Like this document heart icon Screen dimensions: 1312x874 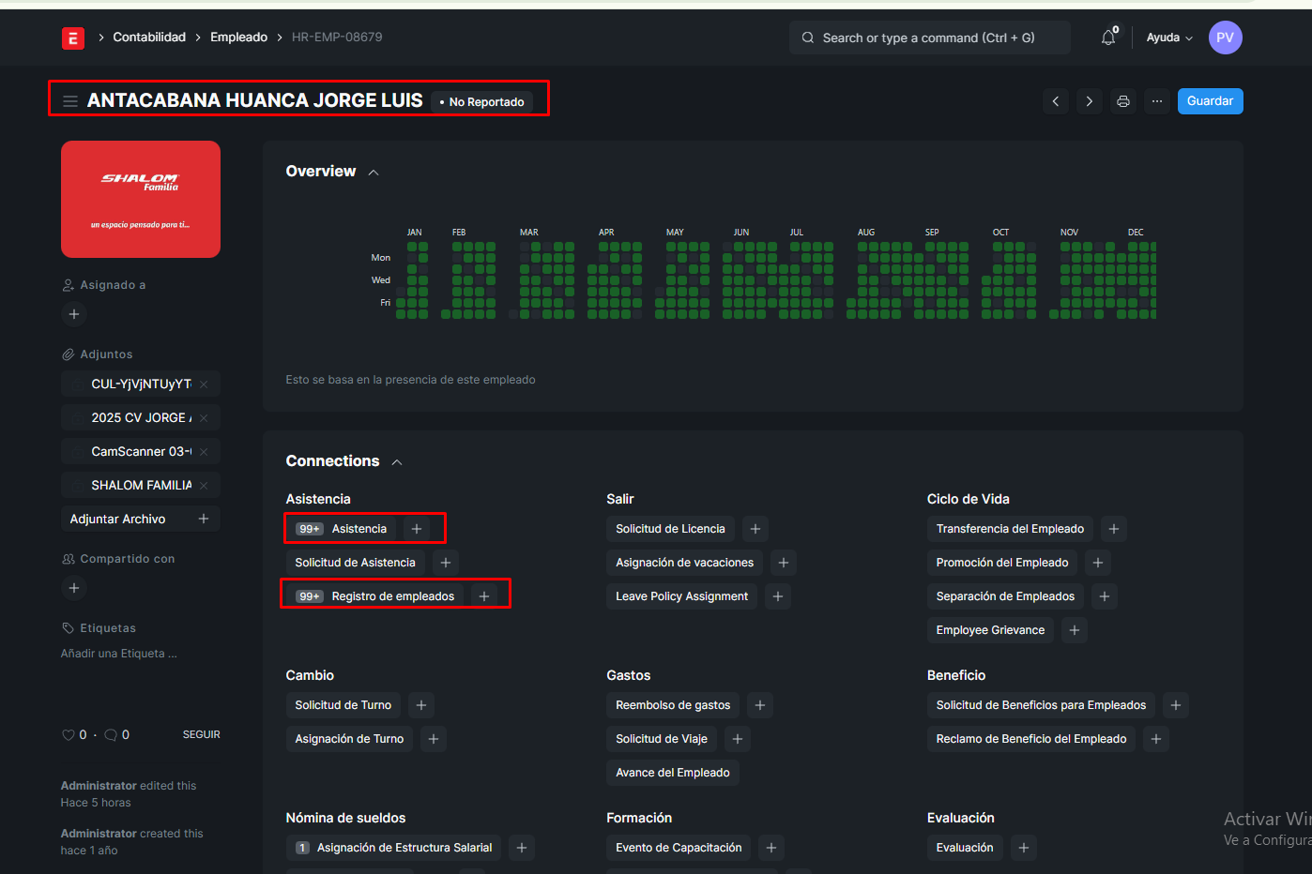69,735
